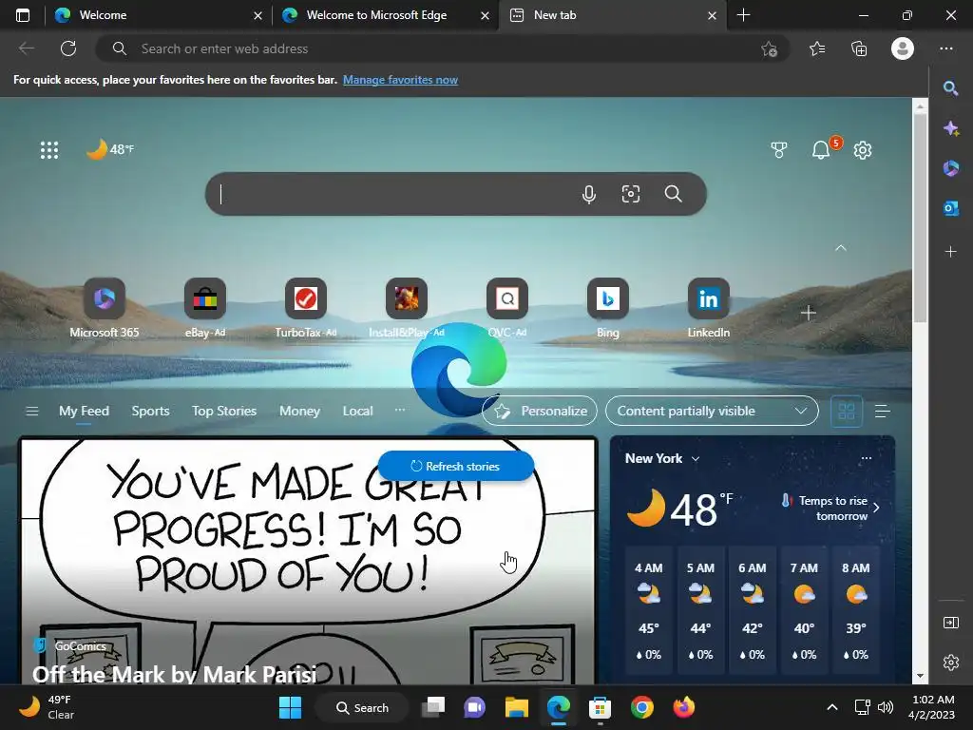Screen dimensions: 973x730
Task: Expand Temps to rise tomorrow arrow
Action: tap(875, 508)
